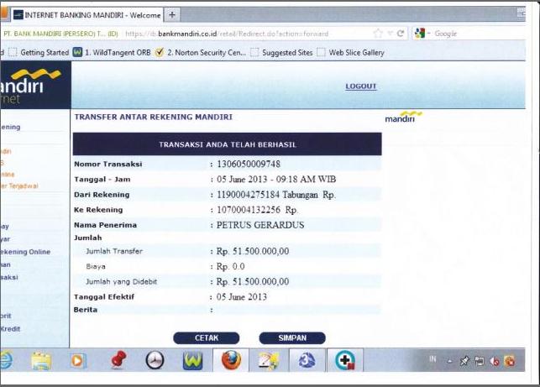This screenshot has height=387, width=540.
Task: Launch Windows Media Player from taskbar
Action: coord(78,361)
